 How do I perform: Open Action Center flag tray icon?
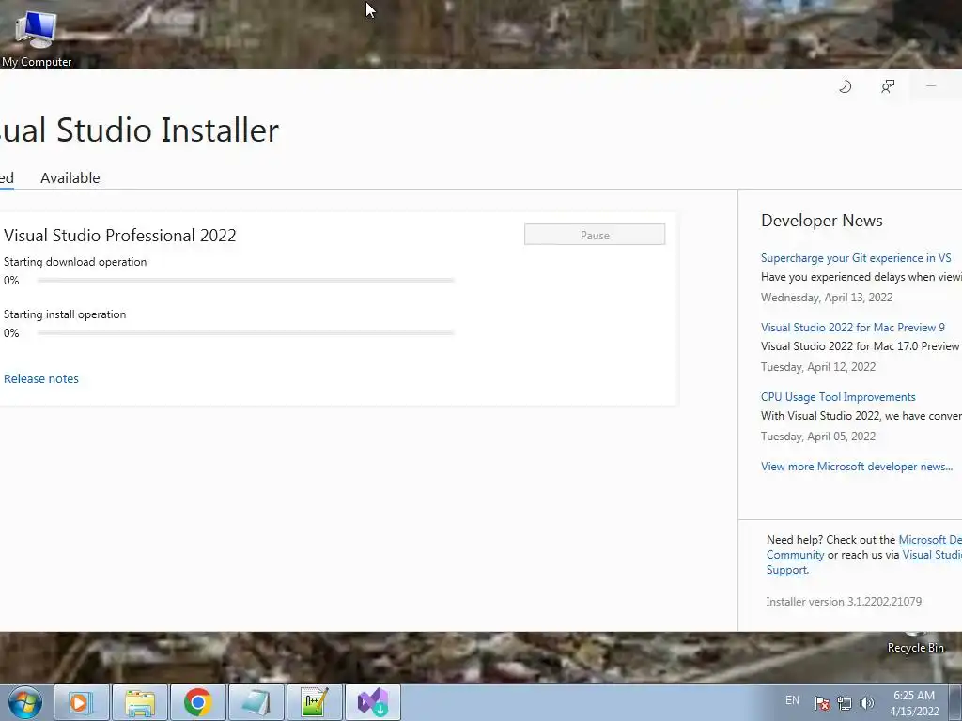click(x=821, y=702)
